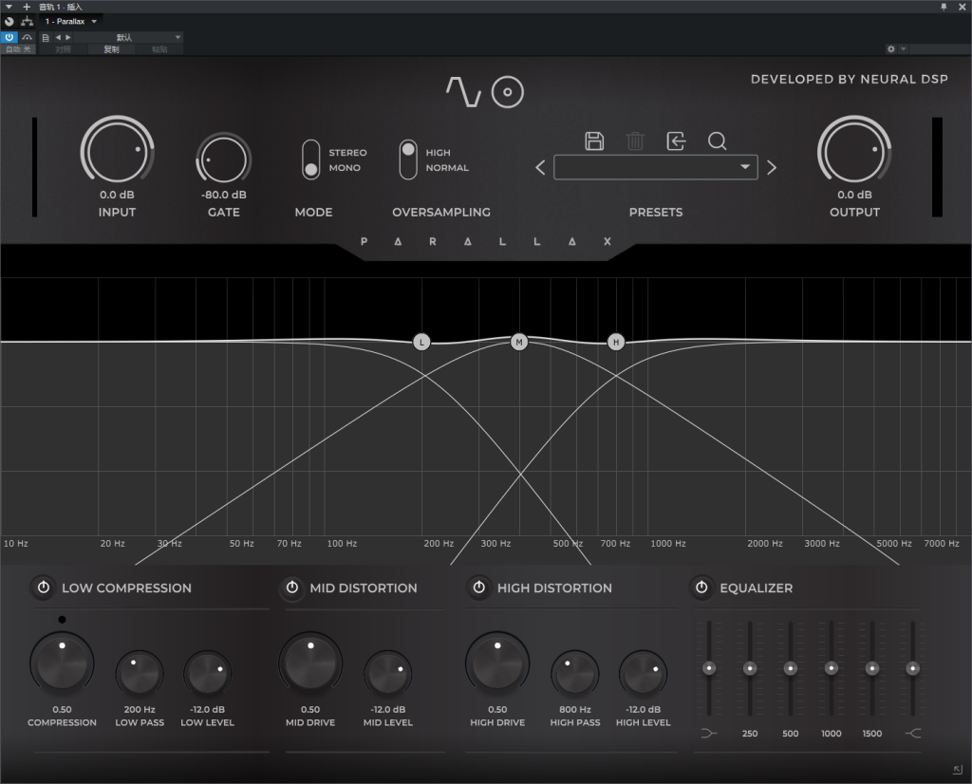
Task: Click the trash icon to delete preset
Action: [635, 141]
